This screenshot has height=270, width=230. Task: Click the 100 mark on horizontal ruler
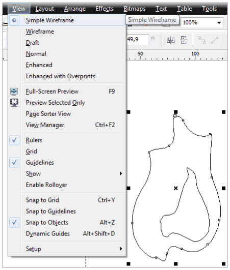tap(195, 54)
